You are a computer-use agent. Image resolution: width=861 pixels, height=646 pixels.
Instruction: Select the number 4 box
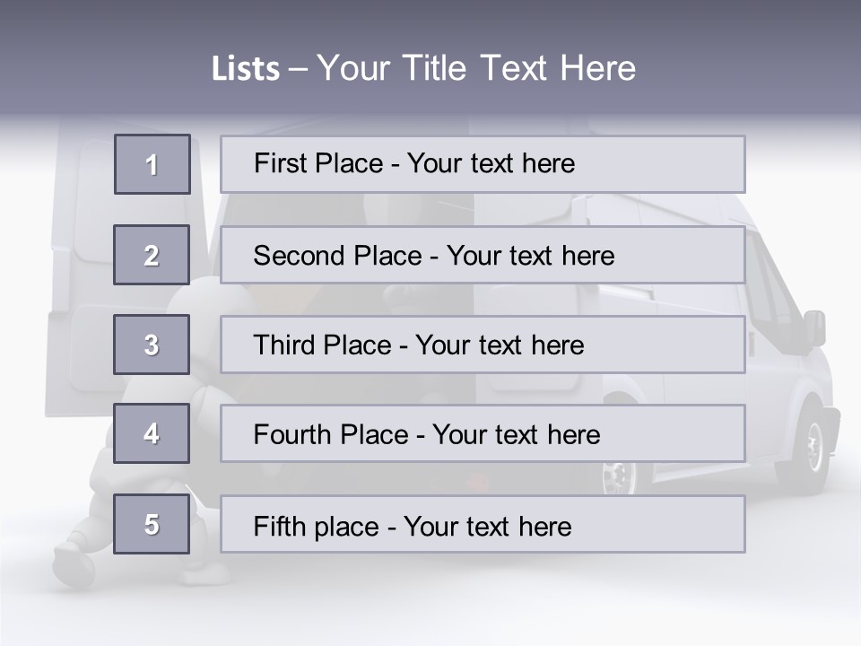152,433
